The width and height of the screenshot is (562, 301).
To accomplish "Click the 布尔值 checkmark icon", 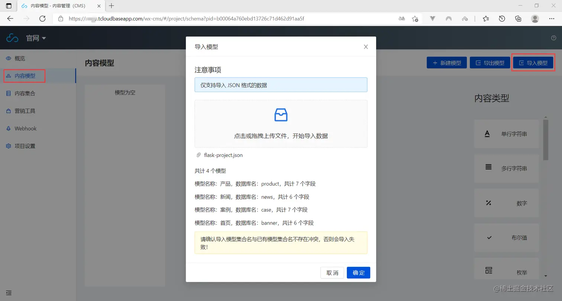I will 489,238.
